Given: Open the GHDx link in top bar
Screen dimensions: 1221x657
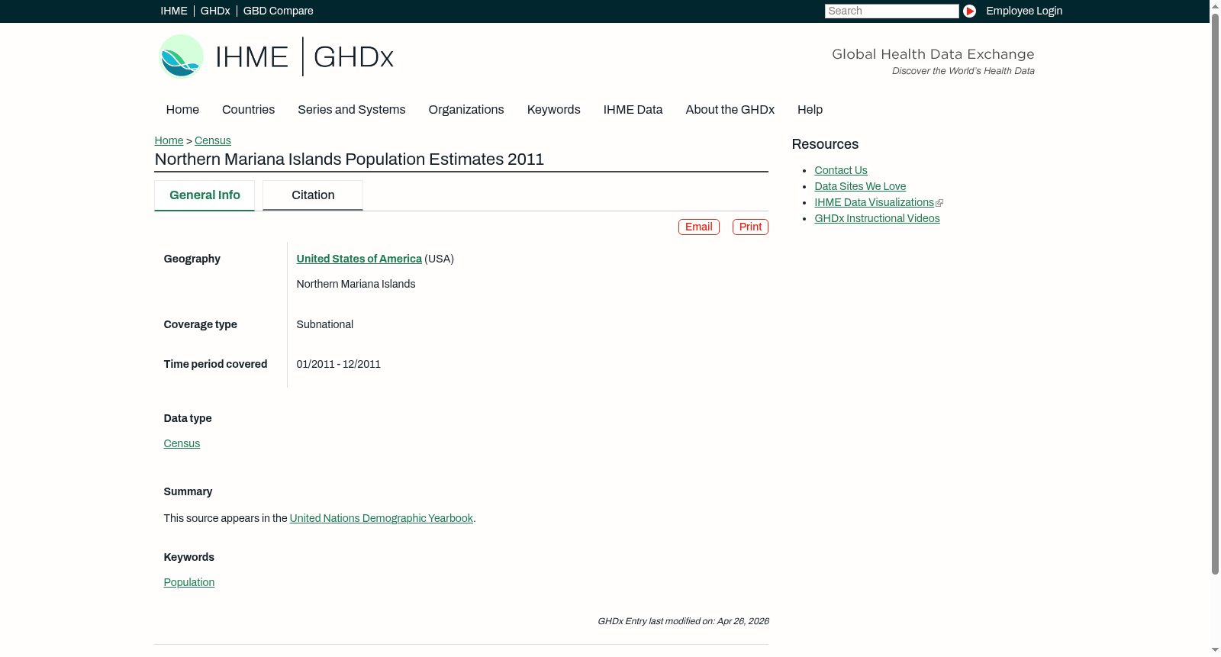Looking at the screenshot, I should tap(215, 11).
